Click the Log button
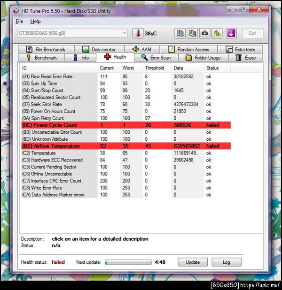282x290 pixels. pyautogui.click(x=227, y=262)
